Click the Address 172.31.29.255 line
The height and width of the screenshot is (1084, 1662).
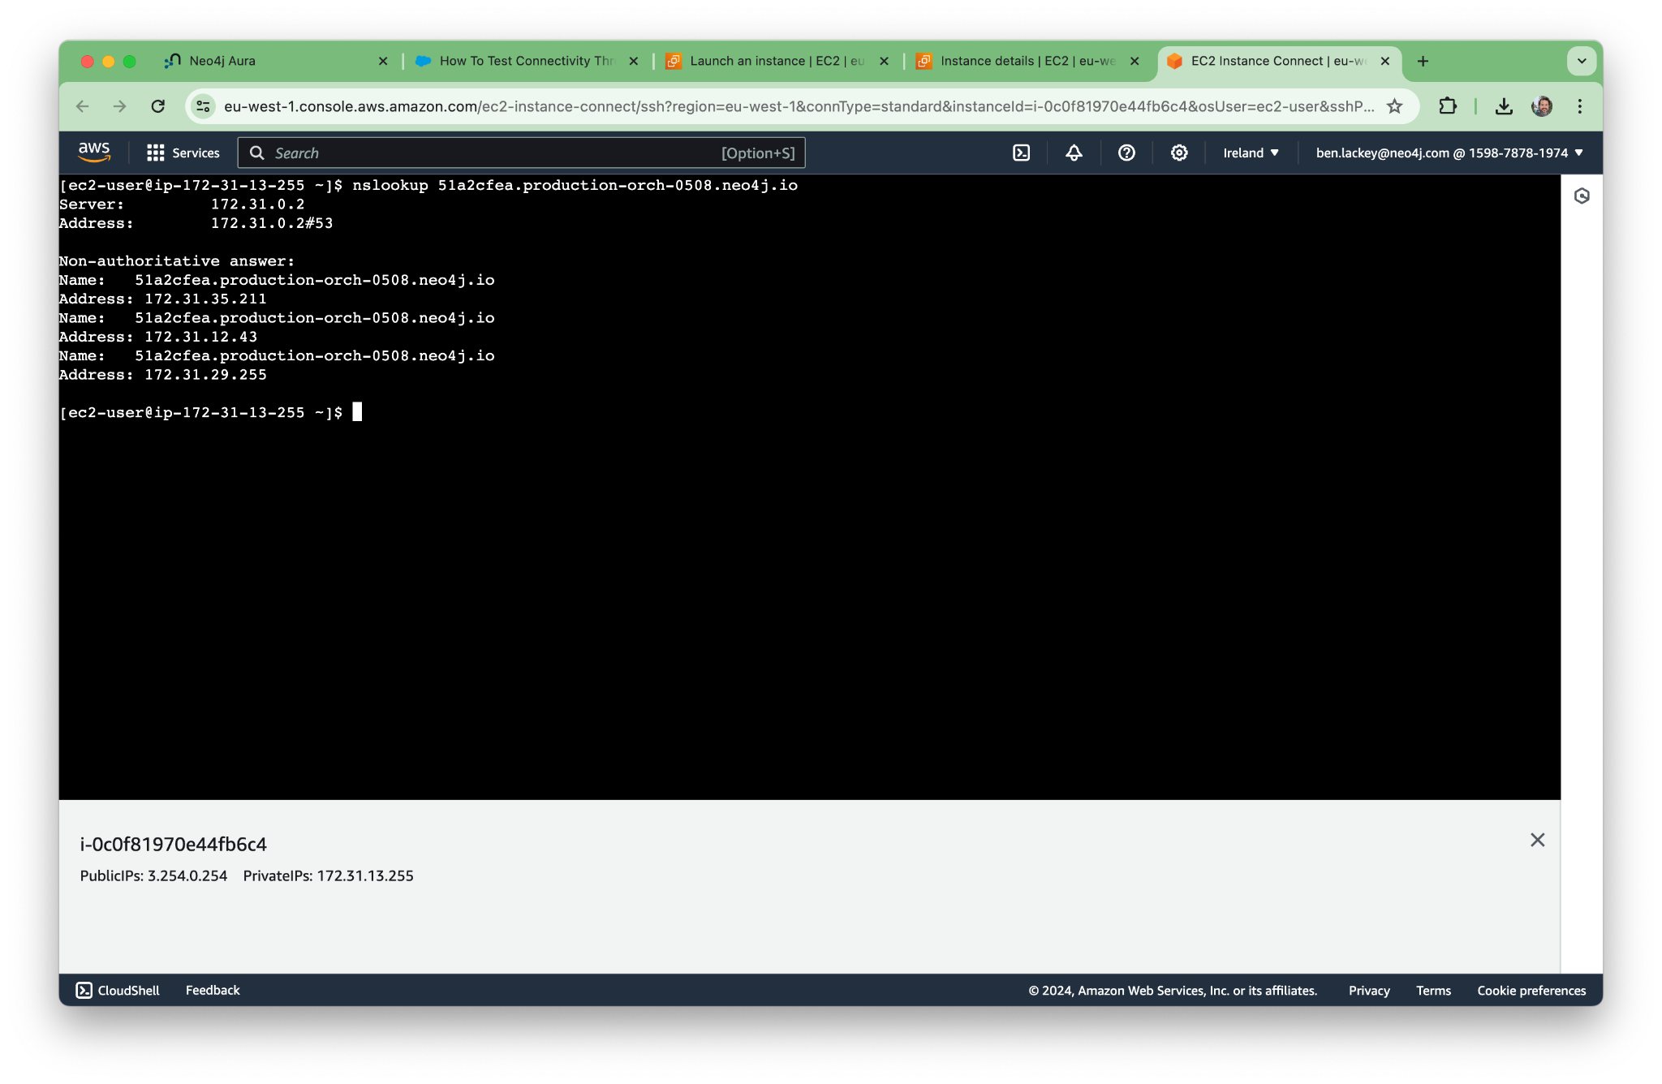162,375
